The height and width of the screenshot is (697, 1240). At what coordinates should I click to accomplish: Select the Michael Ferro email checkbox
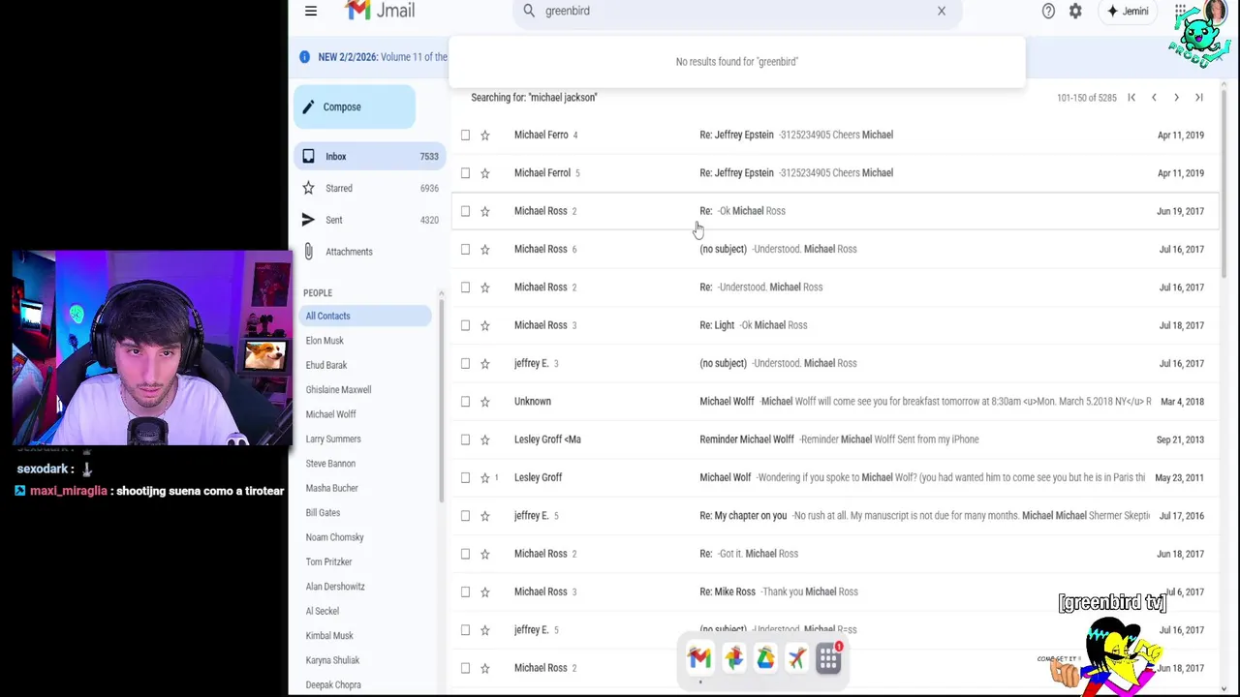point(465,135)
